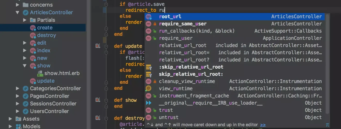Click the double-arrow icon by __original__require__IRB_use_loader__
Screen dimensions: 341x129
click(x=149, y=103)
